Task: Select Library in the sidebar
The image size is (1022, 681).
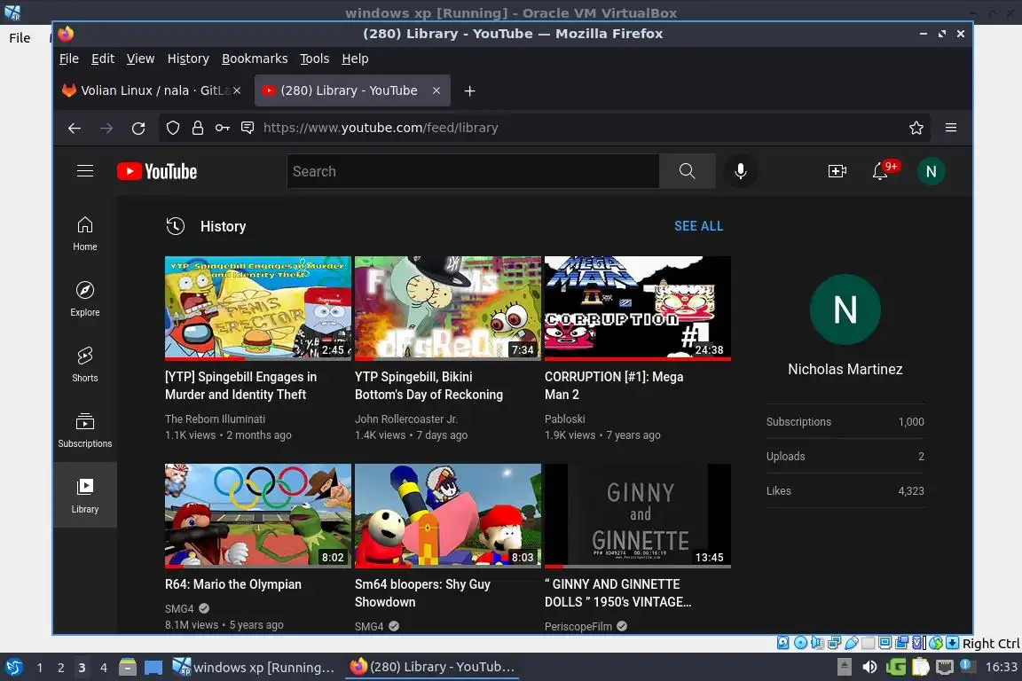Action: [x=85, y=495]
